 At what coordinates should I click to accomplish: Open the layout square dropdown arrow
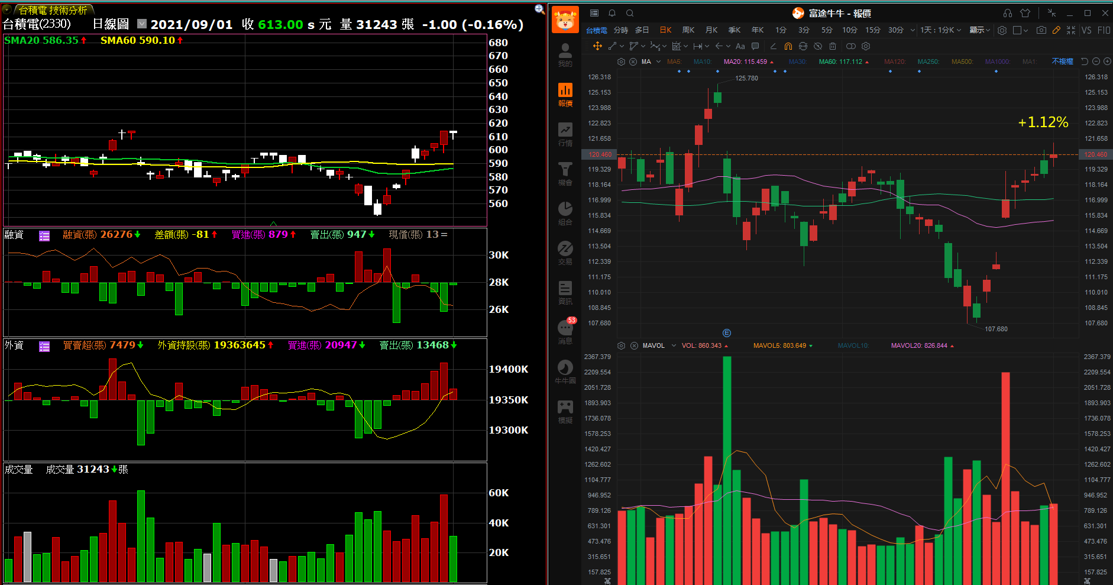click(1025, 30)
